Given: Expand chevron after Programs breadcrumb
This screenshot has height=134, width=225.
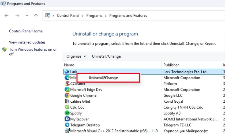Looking at the screenshot, I should pyautogui.click(x=106, y=16).
